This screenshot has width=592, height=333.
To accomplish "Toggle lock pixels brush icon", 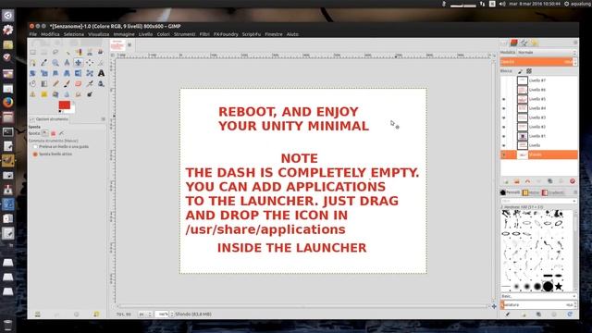I will click(x=520, y=71).
